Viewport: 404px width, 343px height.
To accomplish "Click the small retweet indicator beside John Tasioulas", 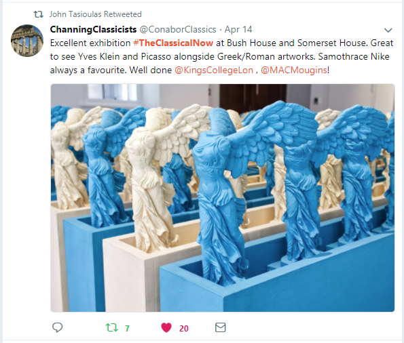I will (39, 14).
